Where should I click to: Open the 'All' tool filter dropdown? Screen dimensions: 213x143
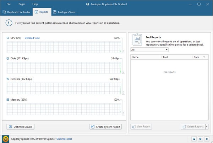tap(149, 50)
